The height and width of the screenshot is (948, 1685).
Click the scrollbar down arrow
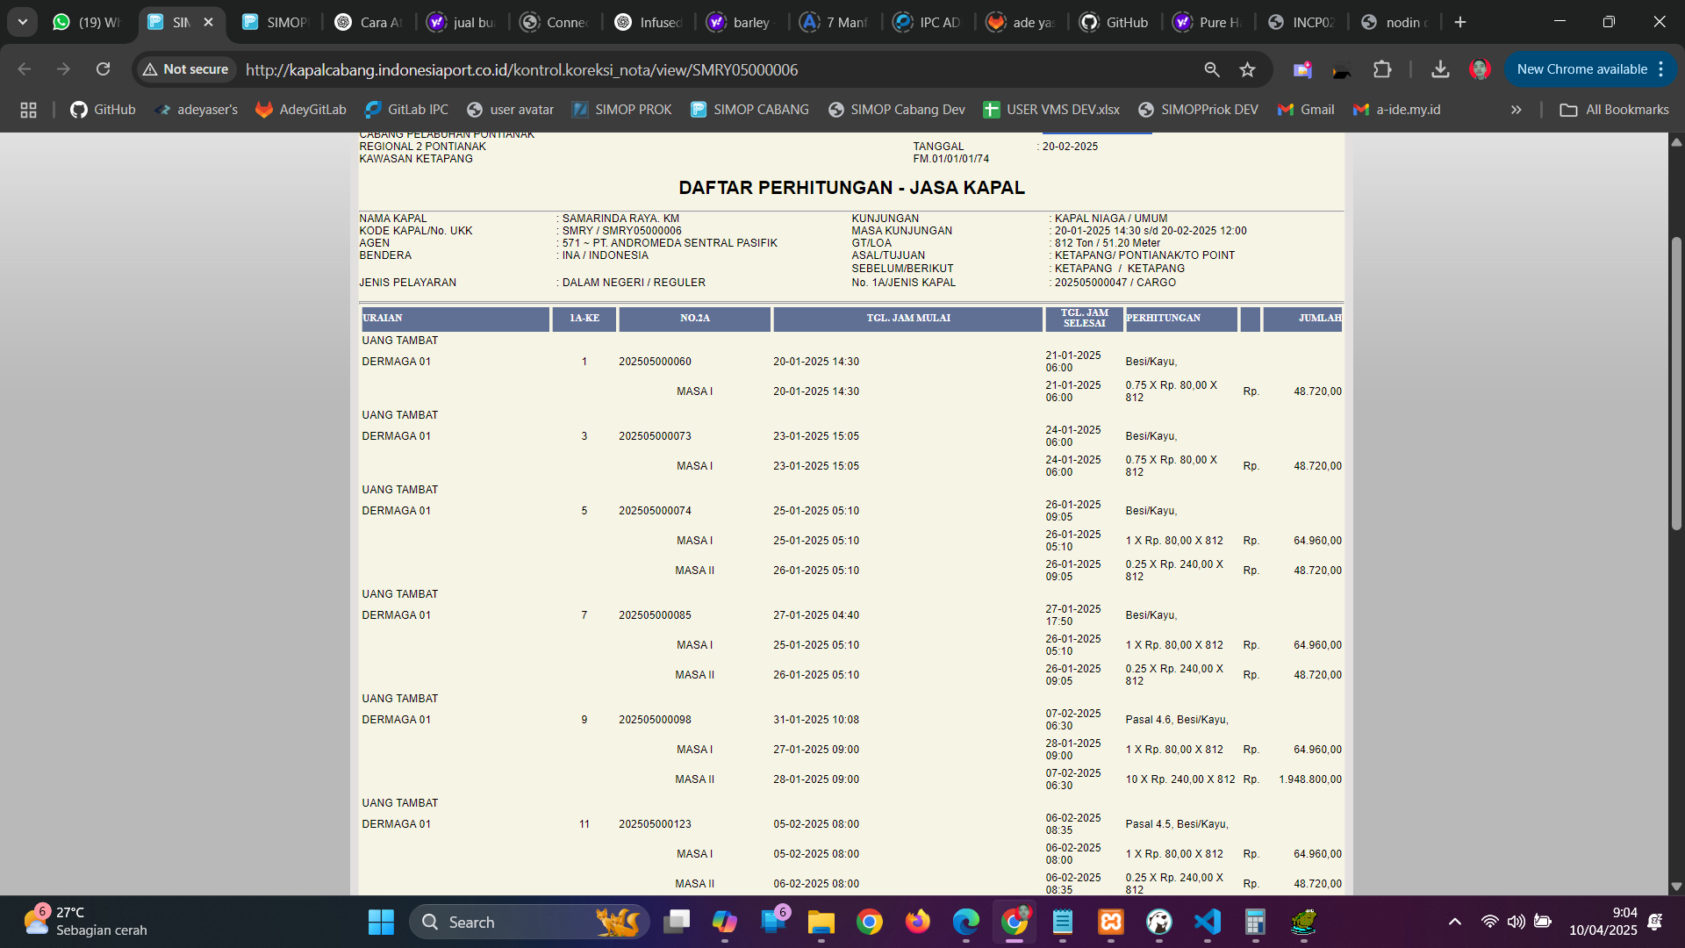pyautogui.click(x=1676, y=887)
